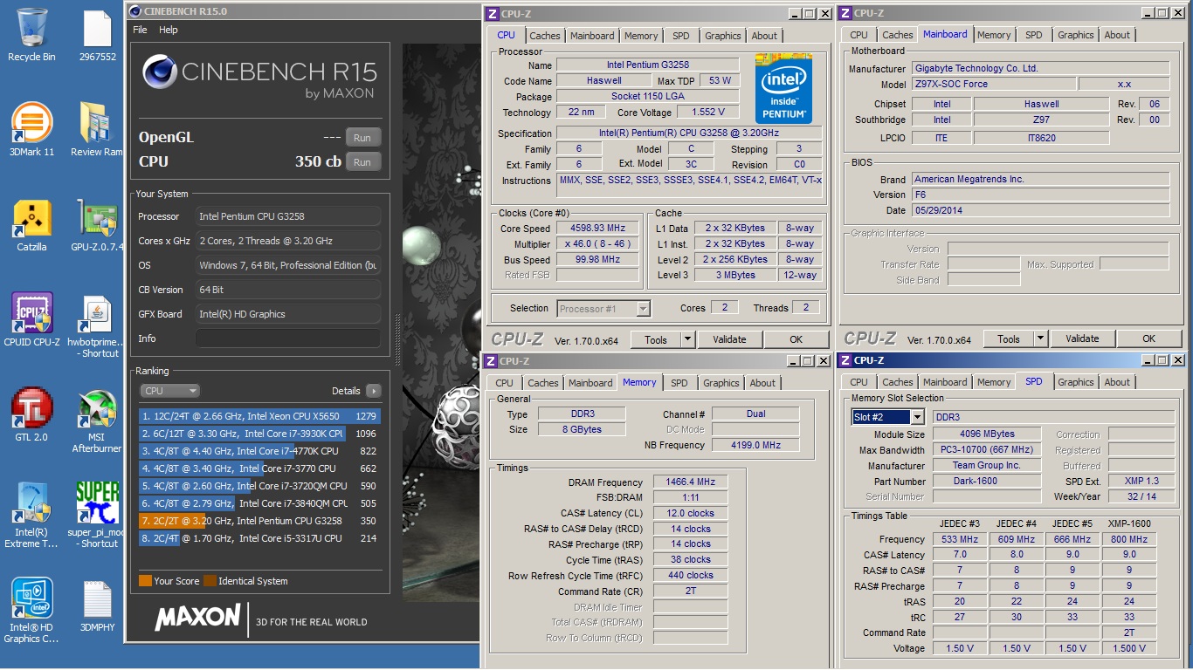This screenshot has height=670, width=1193.
Task: Select Core i5-3317U ranking entry
Action: (259, 538)
